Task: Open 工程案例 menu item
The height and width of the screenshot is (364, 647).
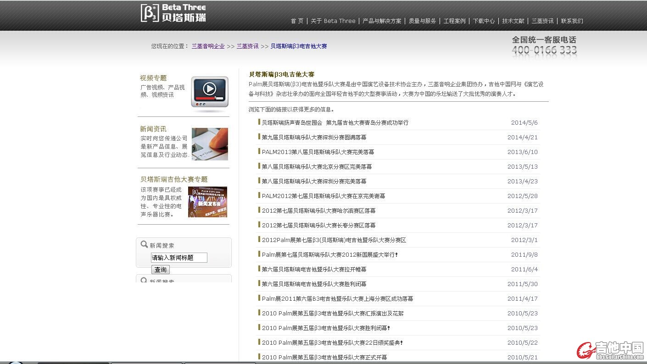Action: [454, 21]
